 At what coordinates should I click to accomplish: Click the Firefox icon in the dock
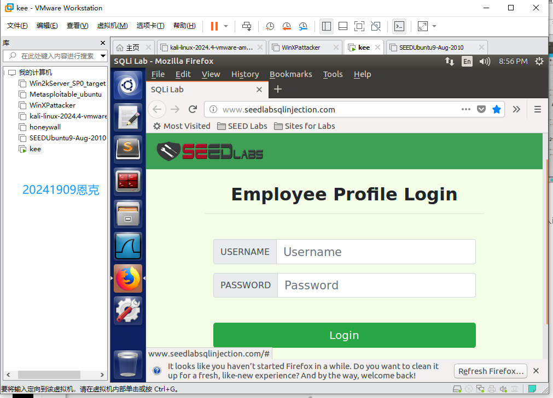(x=128, y=278)
